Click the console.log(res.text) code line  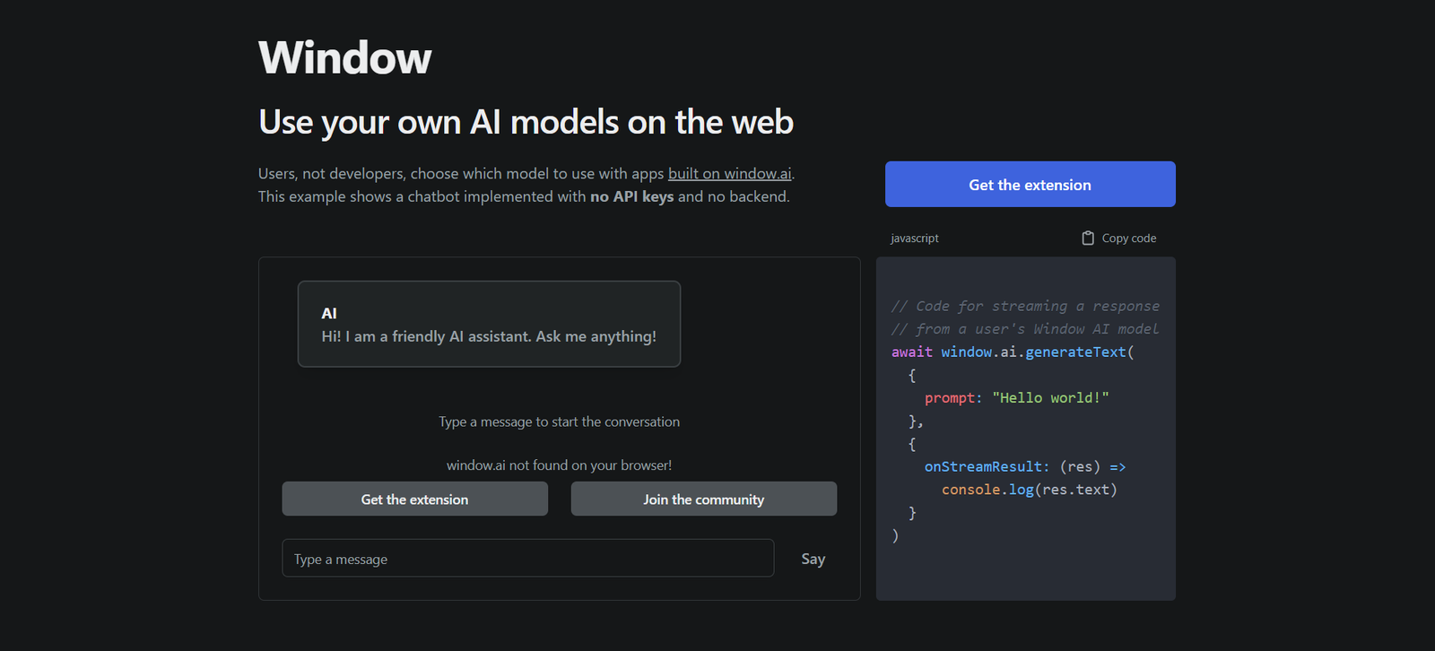click(1029, 490)
